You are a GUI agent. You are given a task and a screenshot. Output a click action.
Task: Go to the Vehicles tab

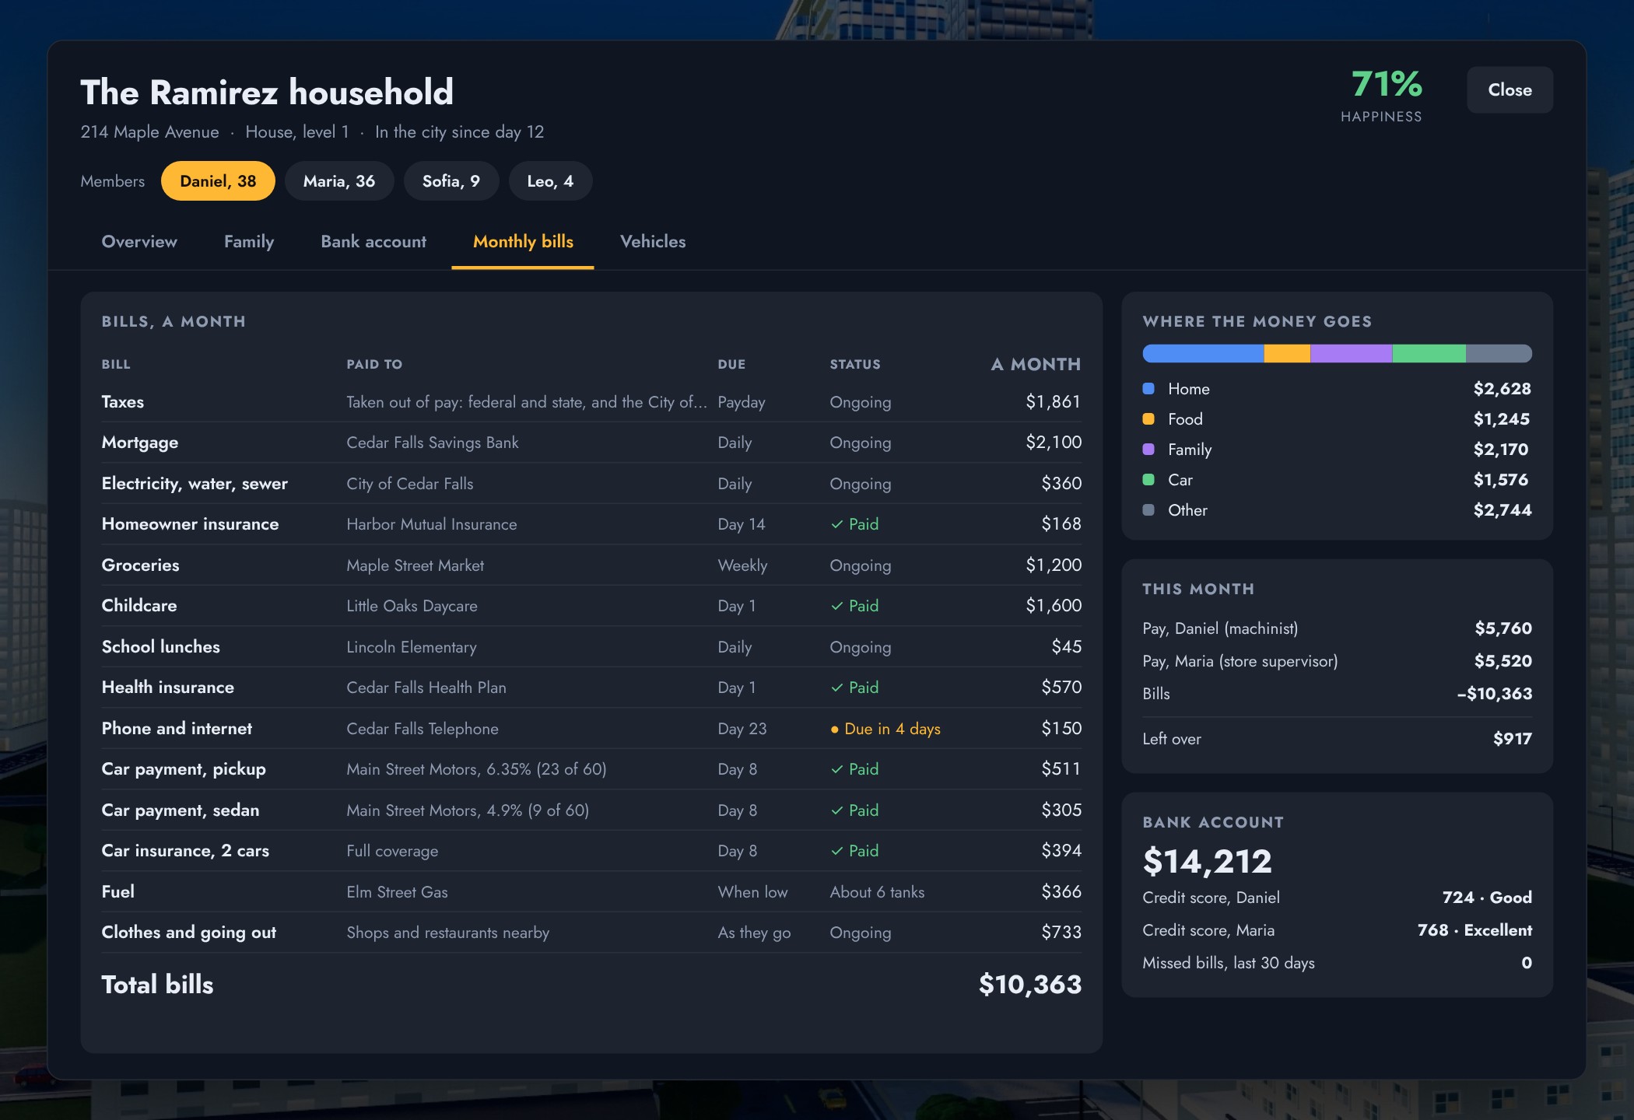[653, 242]
